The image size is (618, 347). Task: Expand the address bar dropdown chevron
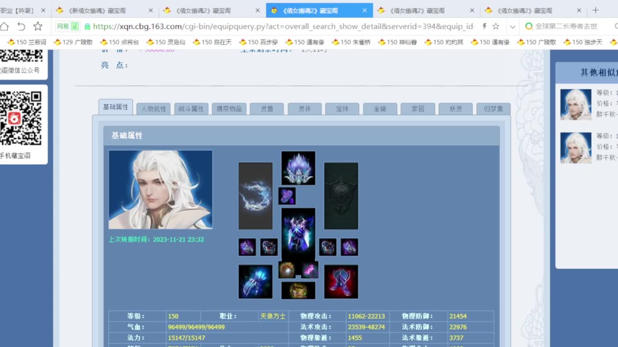(513, 27)
